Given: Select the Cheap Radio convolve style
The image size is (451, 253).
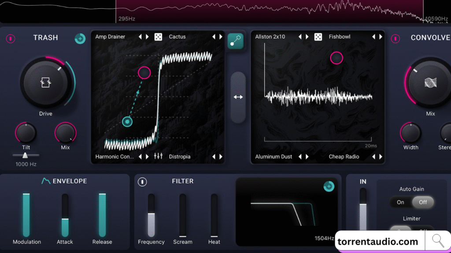Looking at the screenshot, I should click(344, 156).
